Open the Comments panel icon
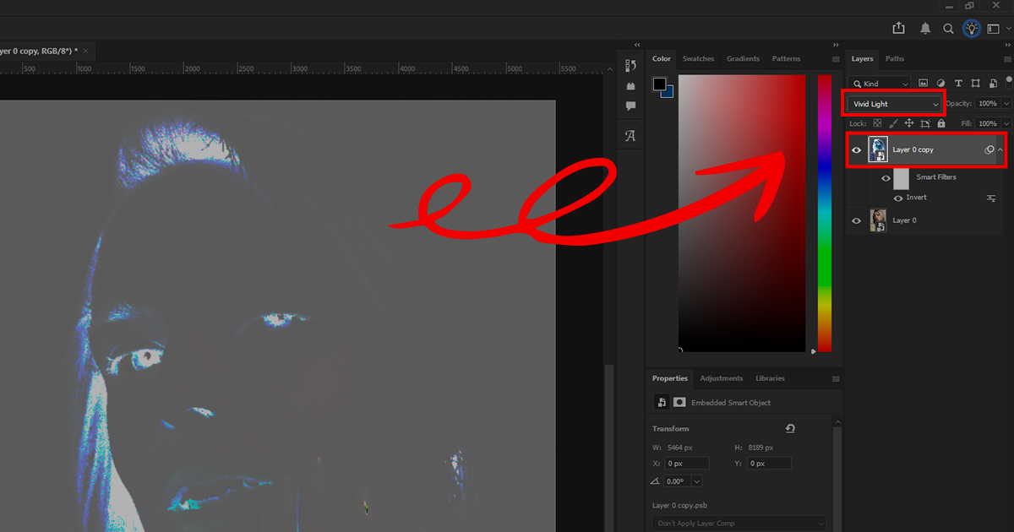 630,106
